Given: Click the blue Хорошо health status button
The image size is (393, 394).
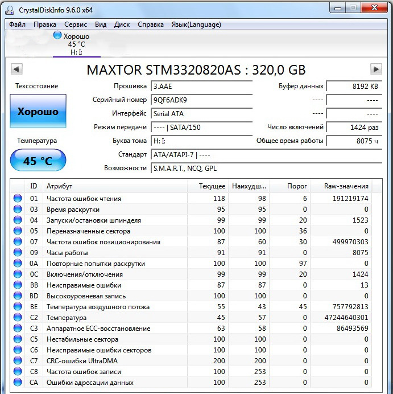Looking at the screenshot, I should coord(38,112).
